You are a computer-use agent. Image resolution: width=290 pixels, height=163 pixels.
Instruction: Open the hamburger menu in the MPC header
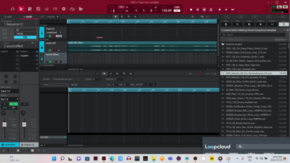[x=5, y=9]
